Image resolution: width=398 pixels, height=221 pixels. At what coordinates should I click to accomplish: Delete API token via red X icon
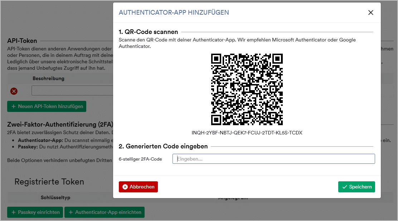[14, 91]
